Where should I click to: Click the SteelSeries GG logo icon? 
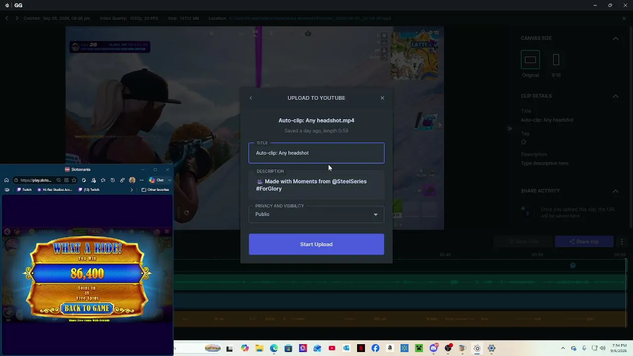(6, 5)
